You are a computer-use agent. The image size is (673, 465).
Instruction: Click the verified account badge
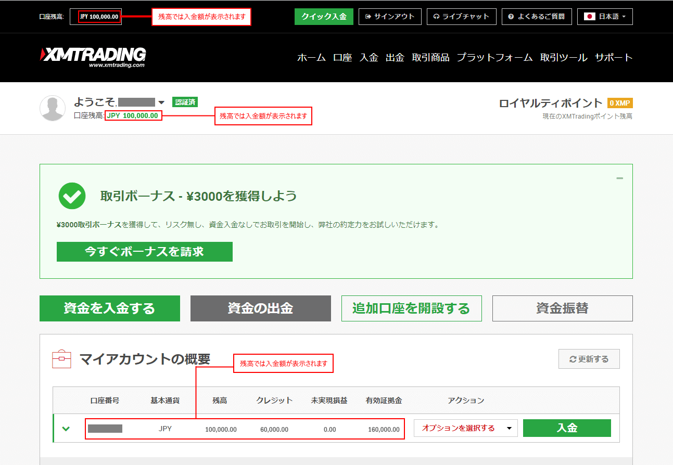click(185, 102)
